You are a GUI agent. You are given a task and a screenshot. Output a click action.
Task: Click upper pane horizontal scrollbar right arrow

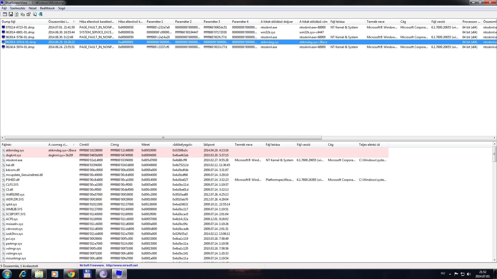tap(494, 138)
